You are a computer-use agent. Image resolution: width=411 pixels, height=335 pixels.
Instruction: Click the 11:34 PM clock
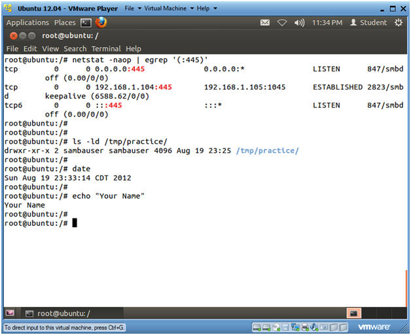(327, 23)
